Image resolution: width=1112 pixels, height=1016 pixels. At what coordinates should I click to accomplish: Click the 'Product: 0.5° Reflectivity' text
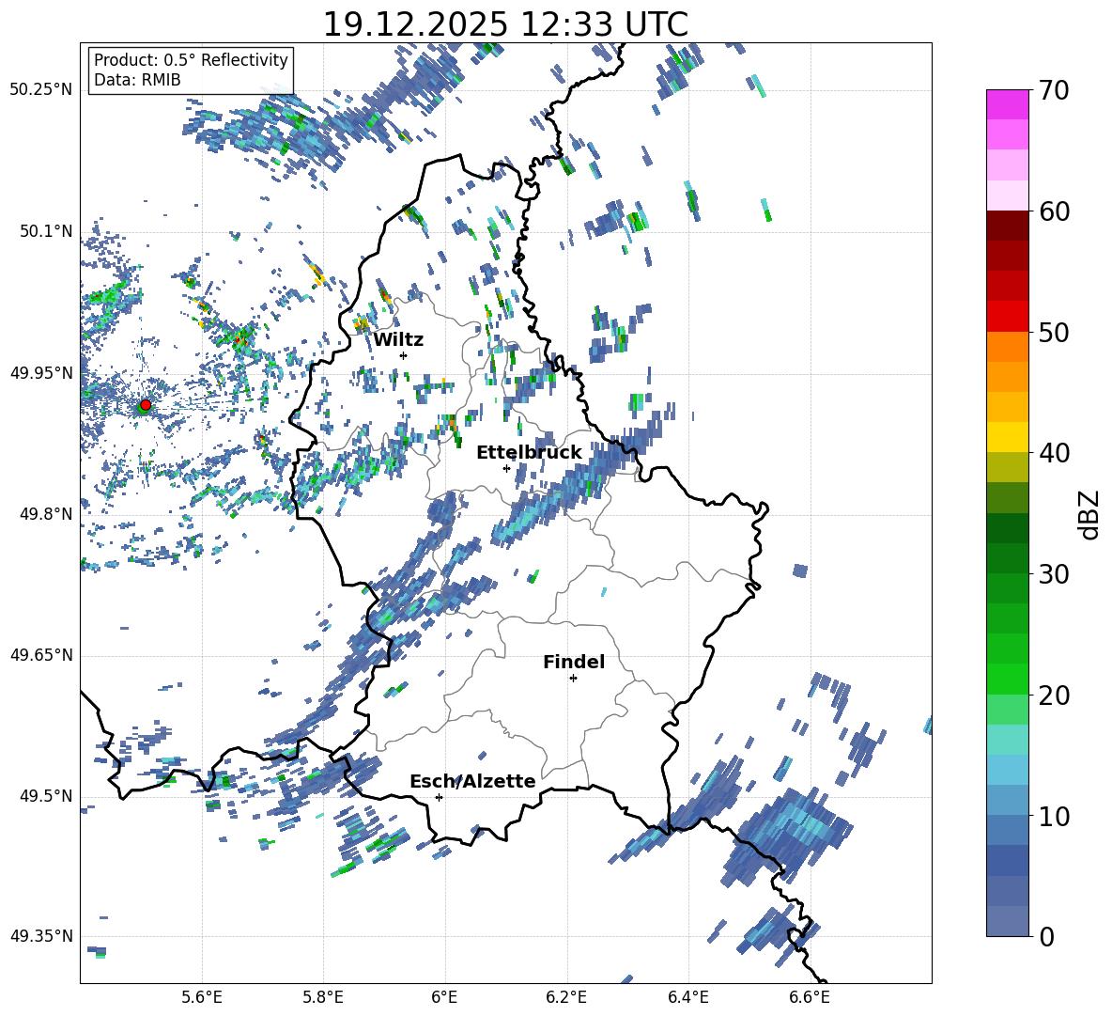[x=191, y=59]
